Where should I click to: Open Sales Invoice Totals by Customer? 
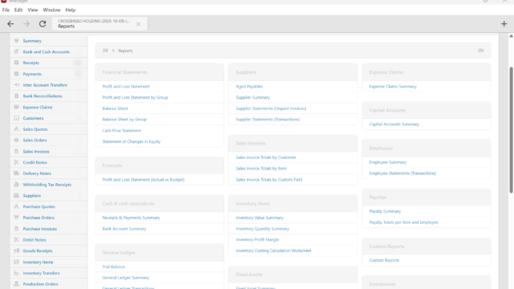266,157
